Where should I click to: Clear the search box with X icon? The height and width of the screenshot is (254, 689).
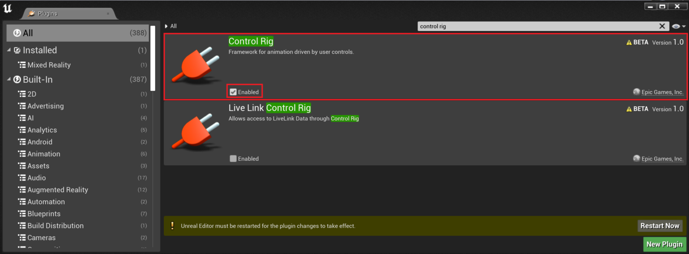point(662,26)
